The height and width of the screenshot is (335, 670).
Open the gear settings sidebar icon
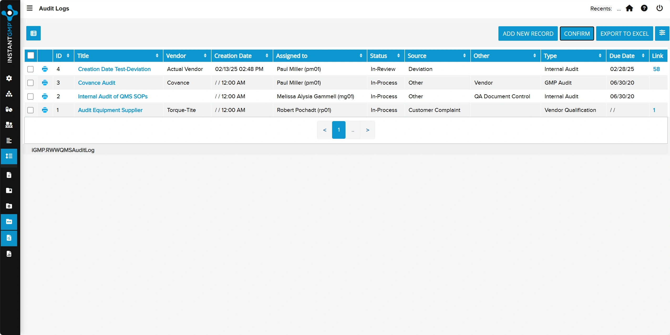click(x=9, y=78)
